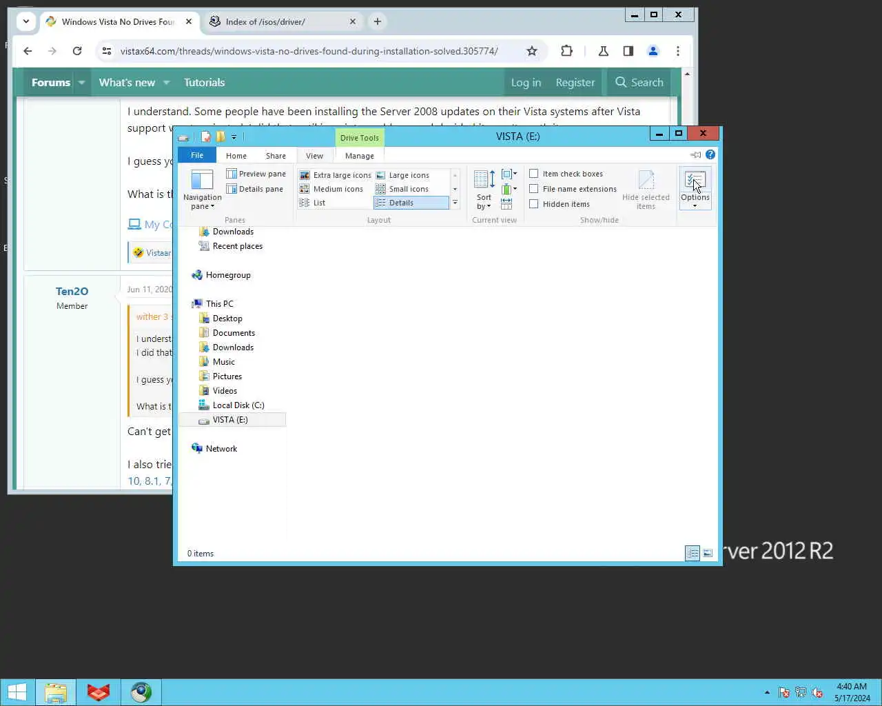Click the Drive Tools contextual tab

pyautogui.click(x=359, y=138)
